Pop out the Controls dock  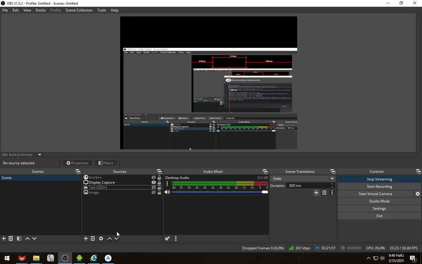point(418,172)
